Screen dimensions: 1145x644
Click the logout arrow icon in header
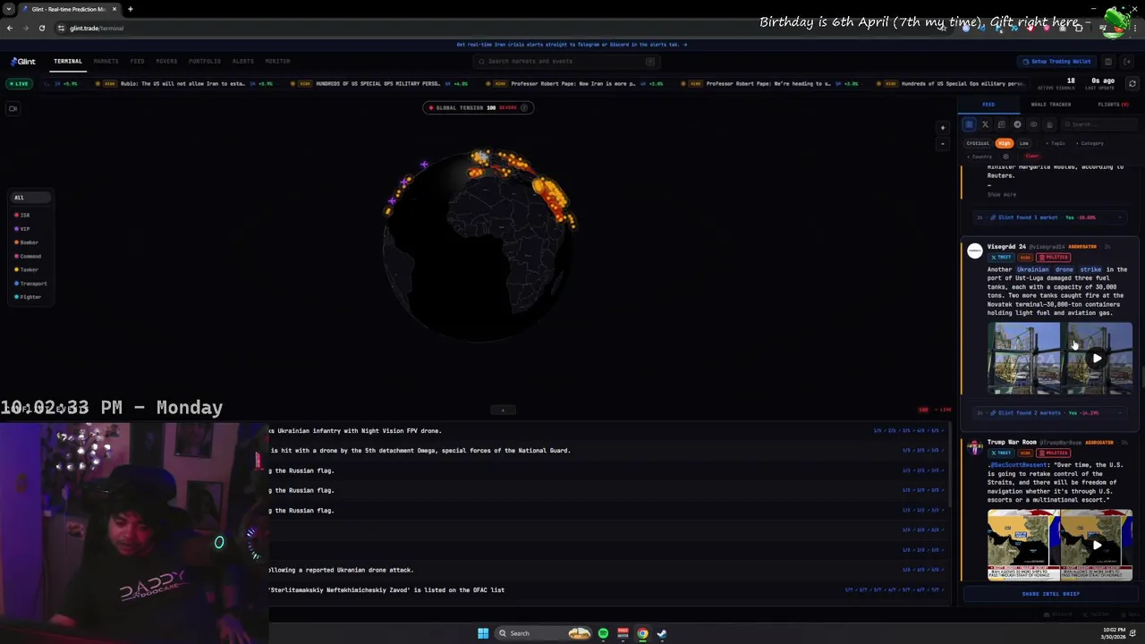coord(1127,62)
